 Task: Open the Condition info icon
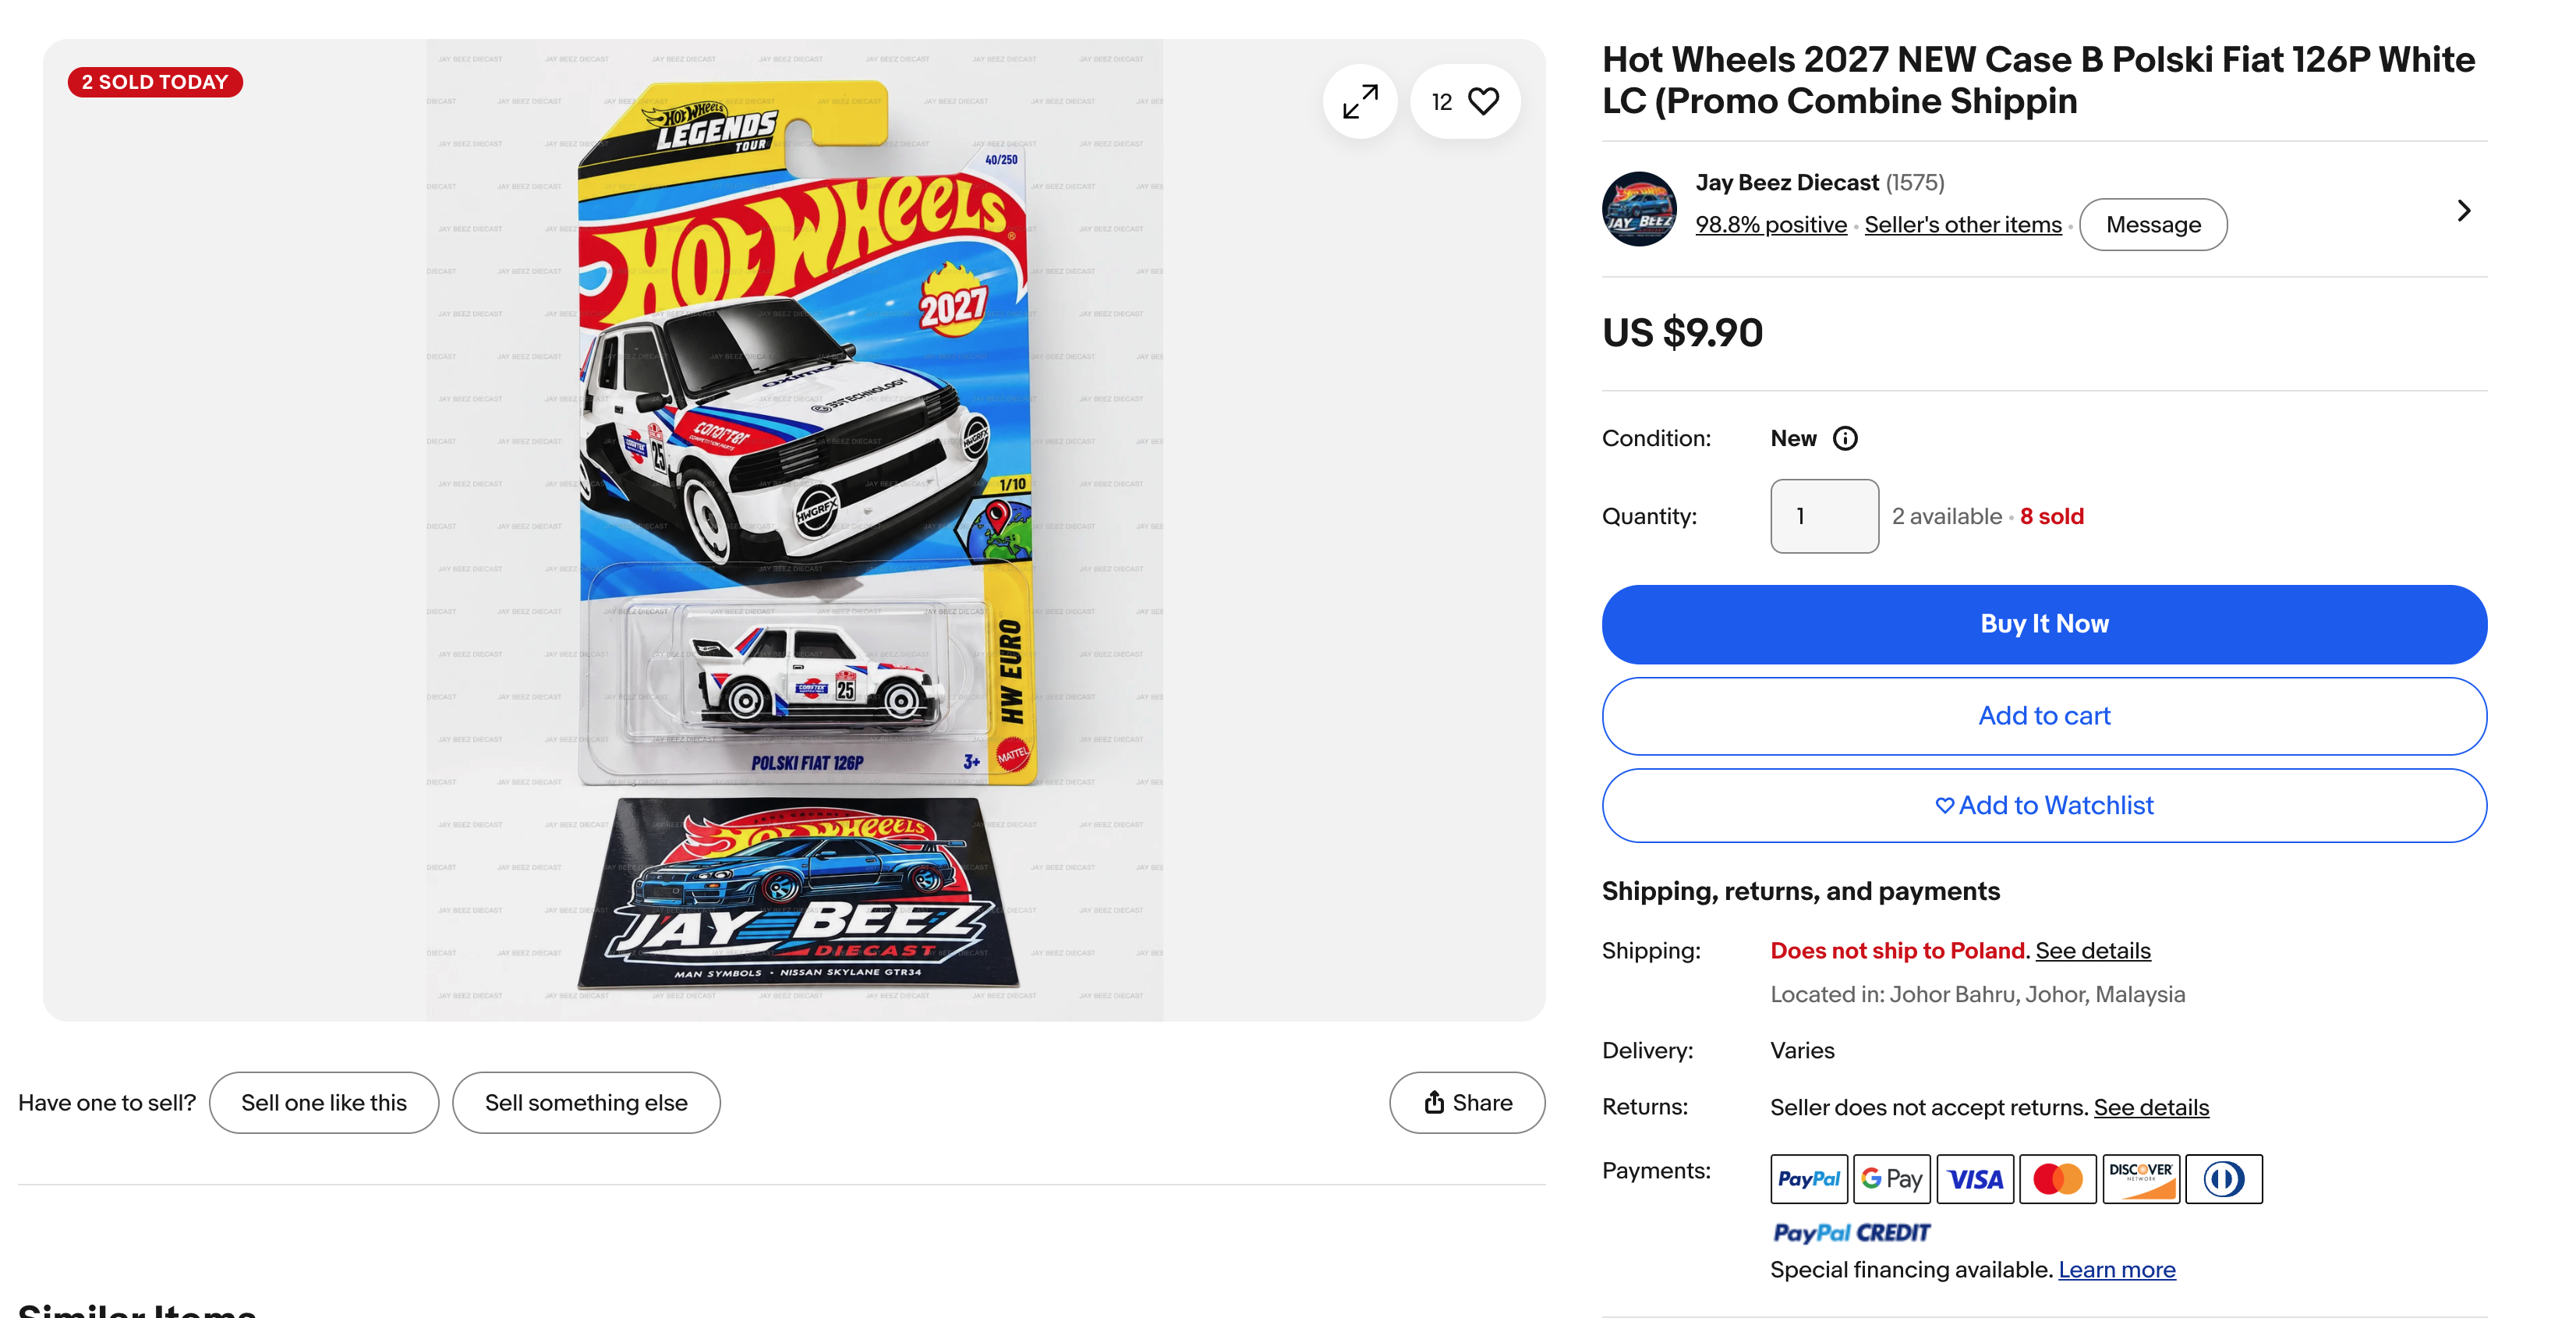coord(1845,438)
